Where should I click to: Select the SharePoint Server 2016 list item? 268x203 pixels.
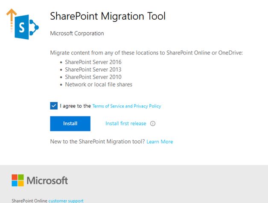tap(93, 62)
